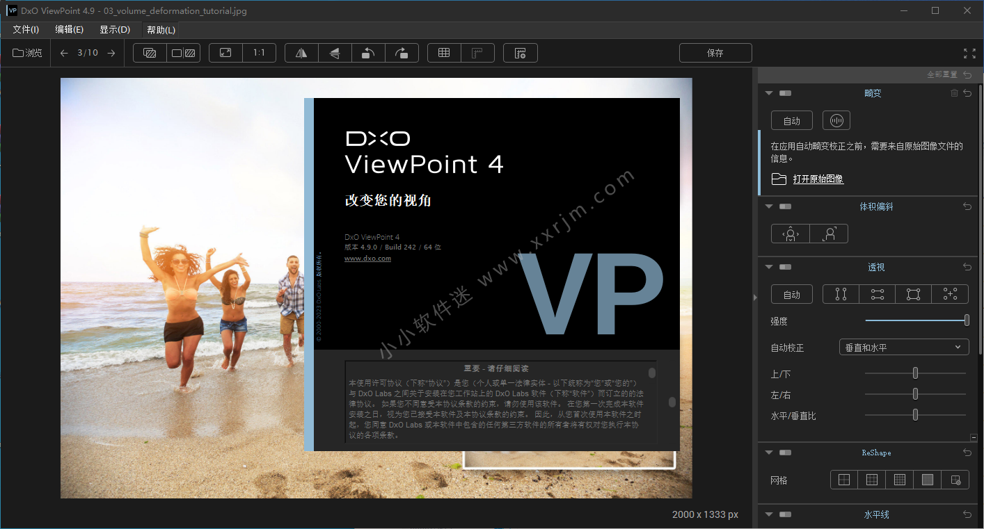Adjust the 强度 slider handle

(x=967, y=320)
